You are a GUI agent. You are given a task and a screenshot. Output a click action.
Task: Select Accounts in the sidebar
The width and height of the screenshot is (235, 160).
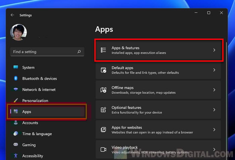[30, 123]
